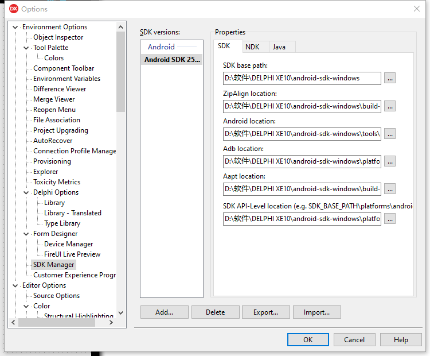Browse for Android location
This screenshot has width=430, height=356.
(390, 134)
